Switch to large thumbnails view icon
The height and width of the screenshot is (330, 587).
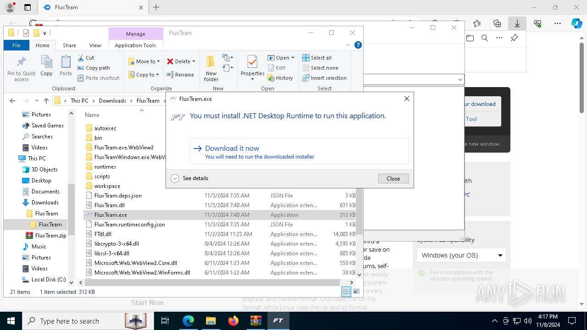(x=356, y=291)
